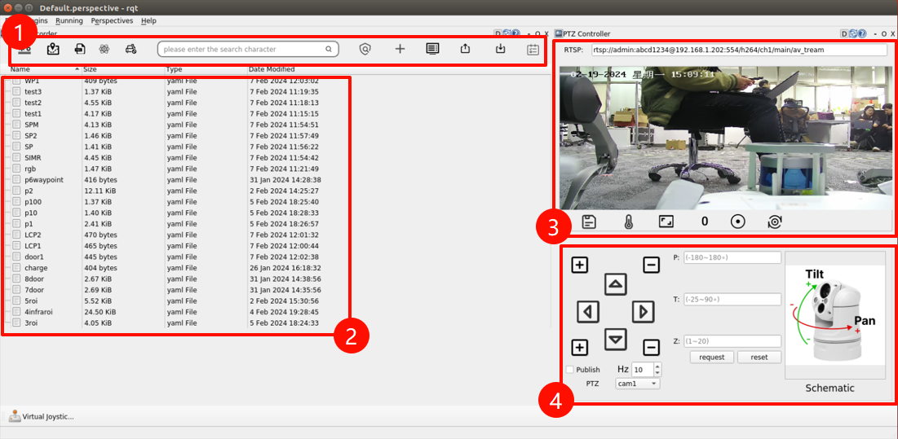Click the map marker icon in the recorder toolbar
The width and height of the screenshot is (898, 439).
pyautogui.click(x=53, y=49)
